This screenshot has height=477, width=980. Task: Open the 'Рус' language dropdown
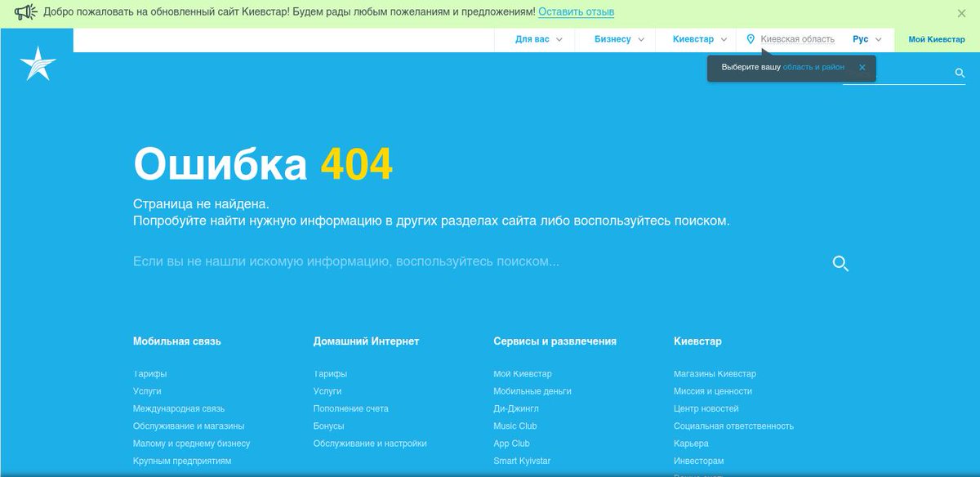(867, 39)
